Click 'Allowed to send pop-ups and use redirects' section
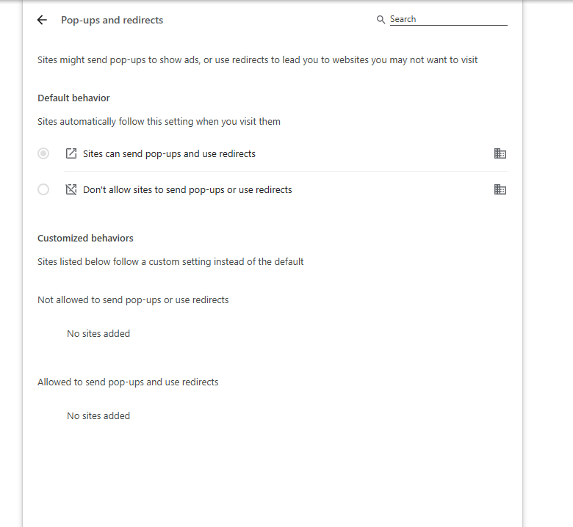Image resolution: width=573 pixels, height=527 pixels. 128,382
